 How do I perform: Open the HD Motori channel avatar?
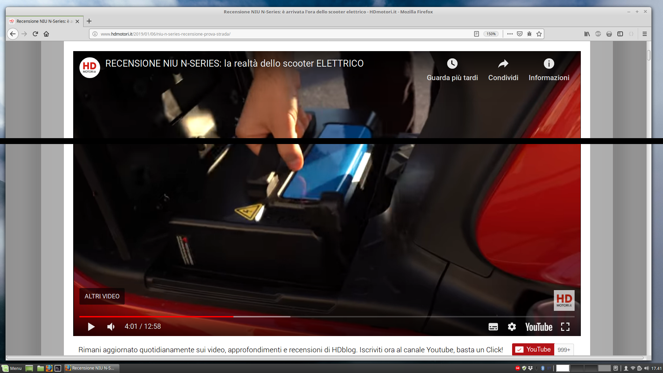pos(90,68)
